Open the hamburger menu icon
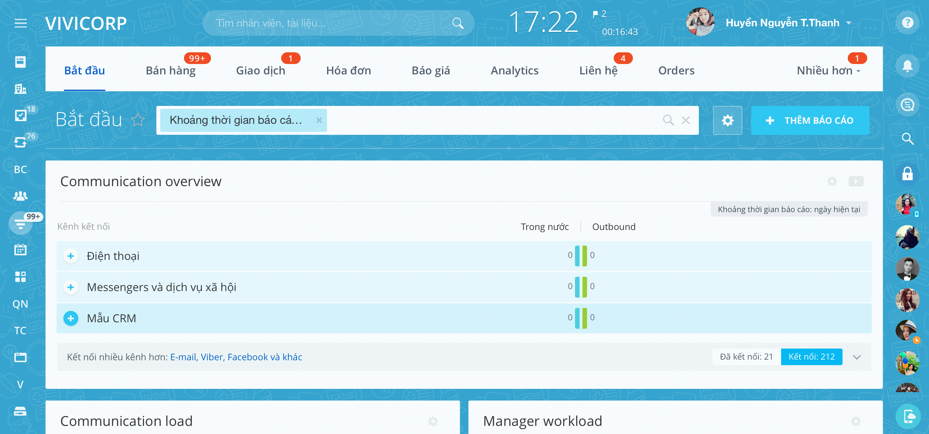Screen dimensions: 929x434 point(20,23)
